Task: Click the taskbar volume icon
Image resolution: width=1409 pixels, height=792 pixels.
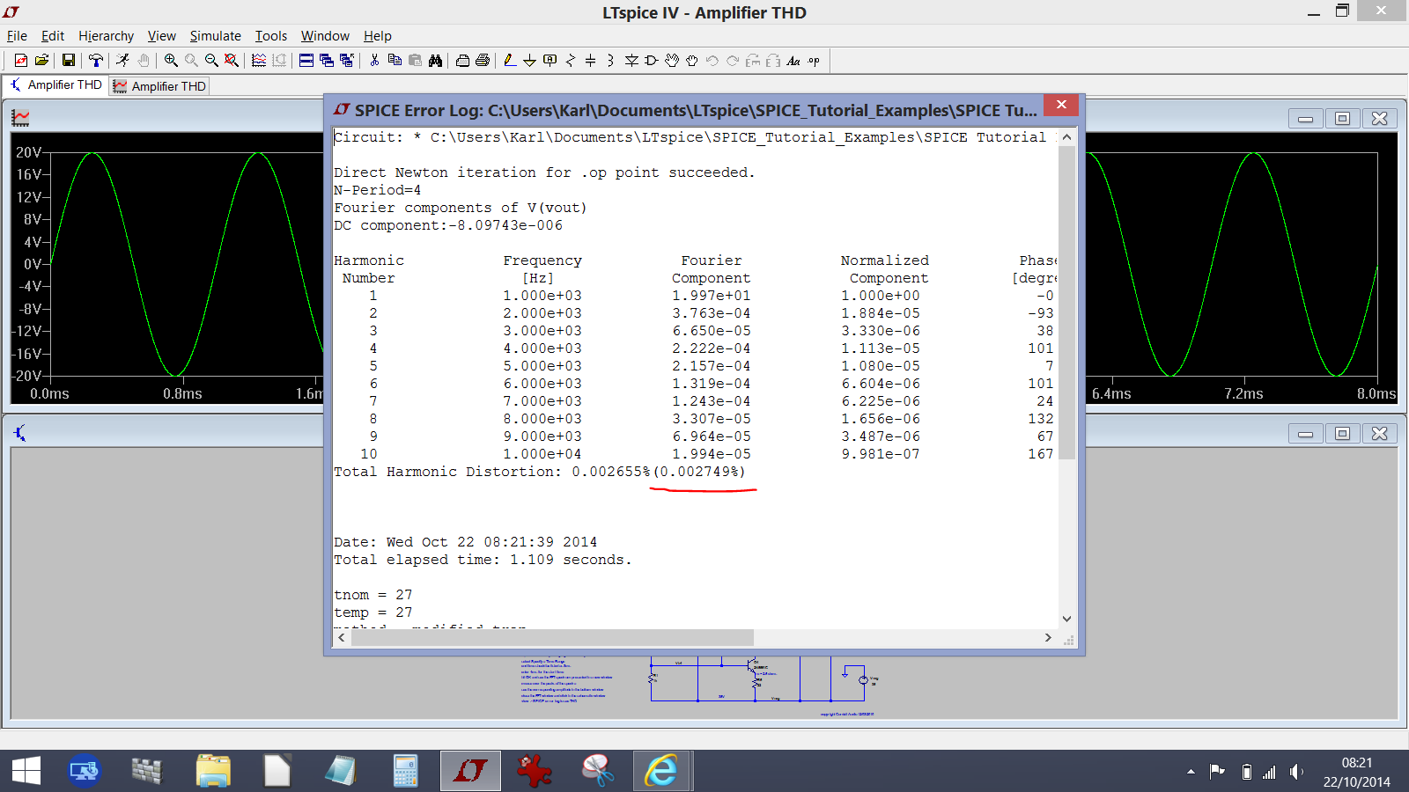Action: click(1295, 772)
